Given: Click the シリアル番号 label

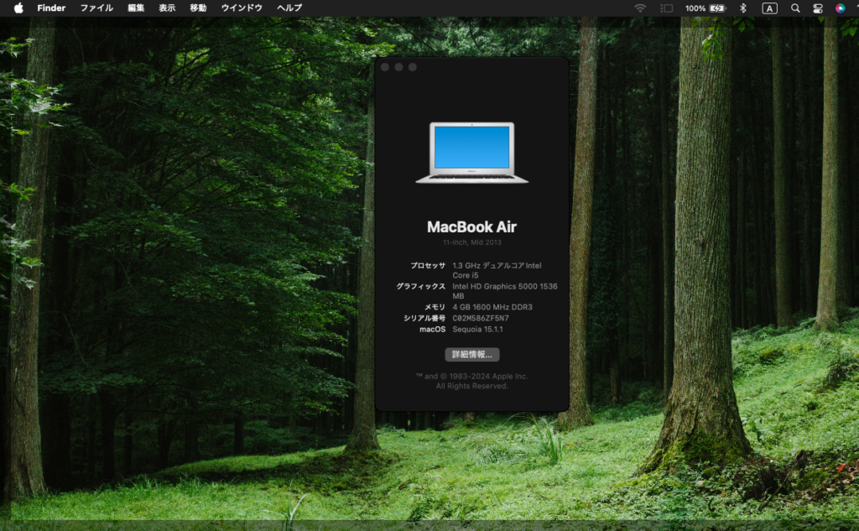Looking at the screenshot, I should click(424, 319).
